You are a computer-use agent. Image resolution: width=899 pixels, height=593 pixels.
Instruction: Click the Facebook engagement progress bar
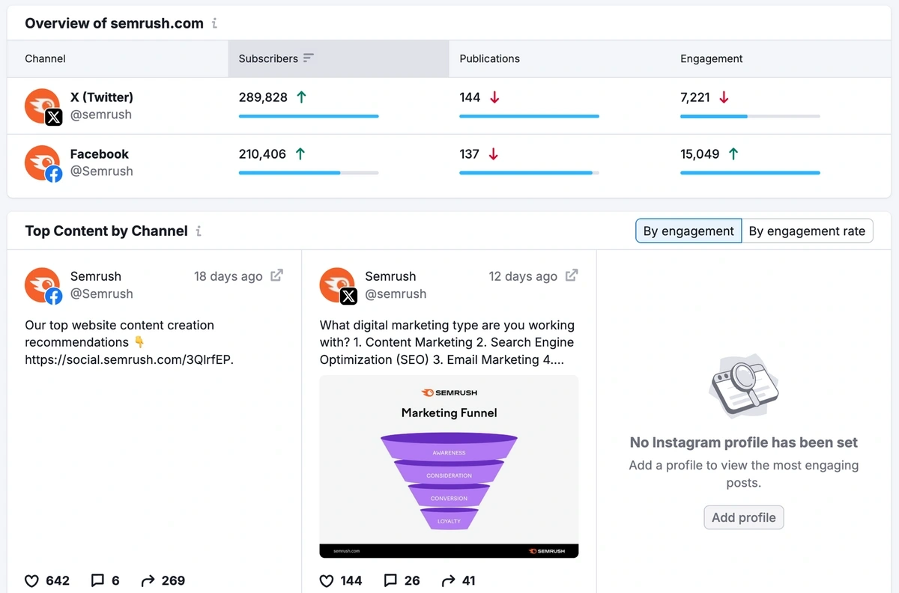(750, 173)
